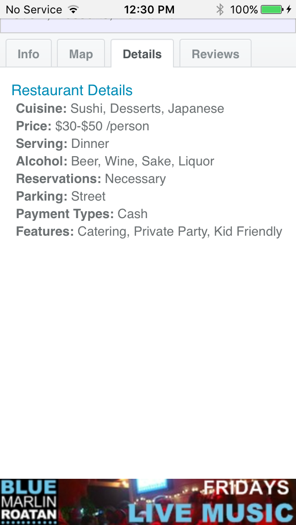Switch to the Info tab
Viewport: 296px width, 525px height.
[28, 54]
